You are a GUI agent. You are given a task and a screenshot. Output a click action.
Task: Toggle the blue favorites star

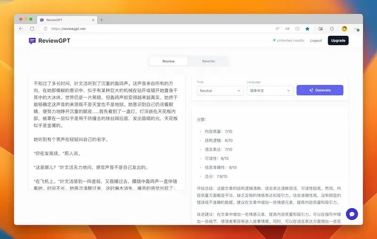coord(307,29)
